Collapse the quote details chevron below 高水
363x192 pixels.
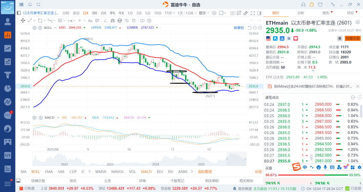coord(313,71)
